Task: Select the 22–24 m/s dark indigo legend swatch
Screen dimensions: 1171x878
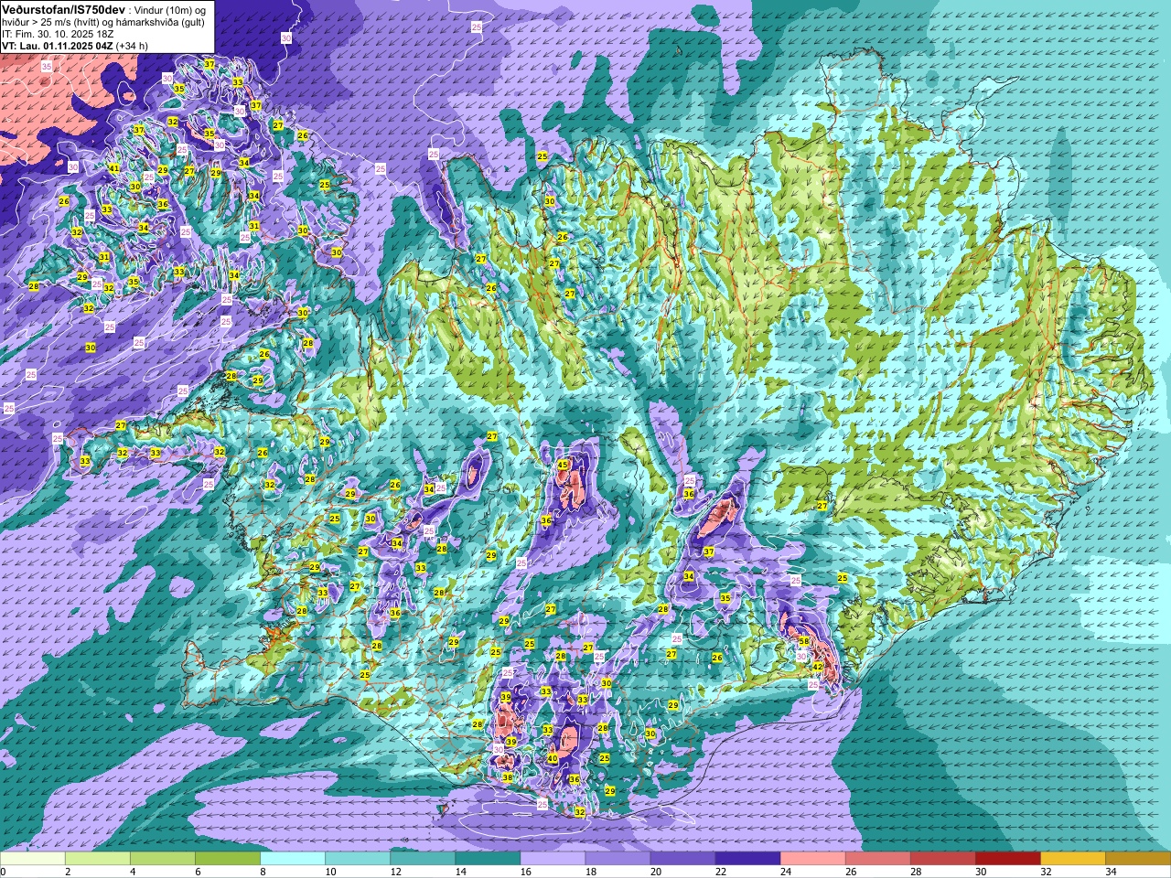Action: (747, 859)
